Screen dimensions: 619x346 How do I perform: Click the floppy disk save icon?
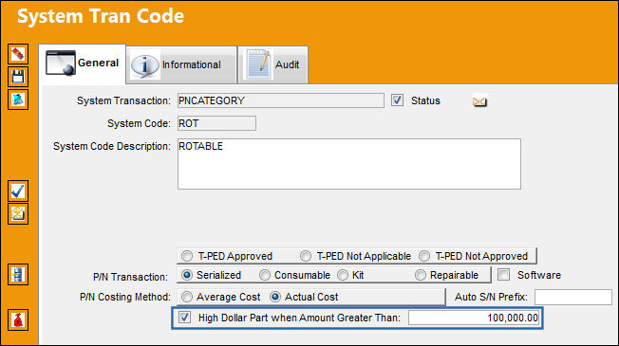[x=18, y=77]
